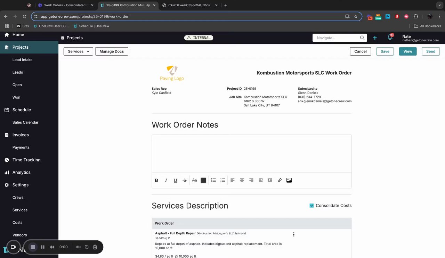This screenshot has height=258, width=445.
Task: Open Crews under Settings
Action: tap(18, 197)
